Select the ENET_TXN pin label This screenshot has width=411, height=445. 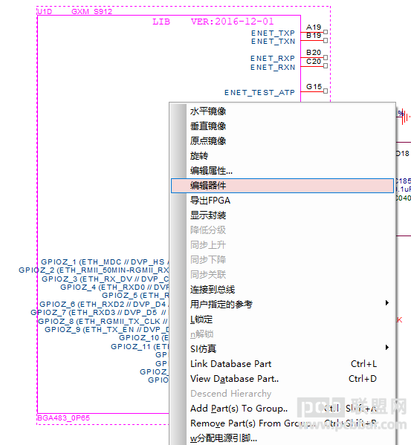coord(273,42)
